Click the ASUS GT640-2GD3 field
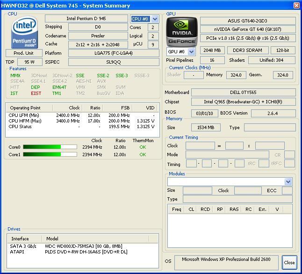 pyautogui.click(x=248, y=21)
